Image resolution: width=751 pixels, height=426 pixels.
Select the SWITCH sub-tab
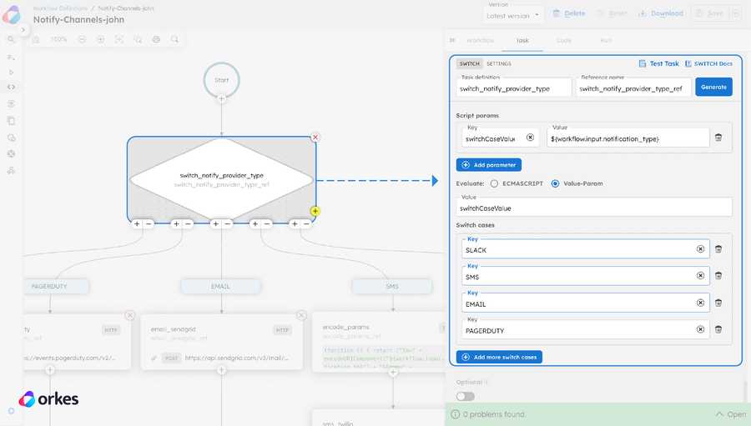coord(469,63)
